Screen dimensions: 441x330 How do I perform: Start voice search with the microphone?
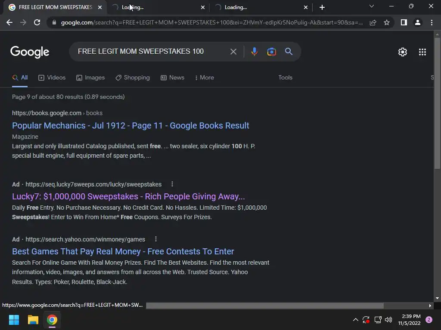point(254,52)
